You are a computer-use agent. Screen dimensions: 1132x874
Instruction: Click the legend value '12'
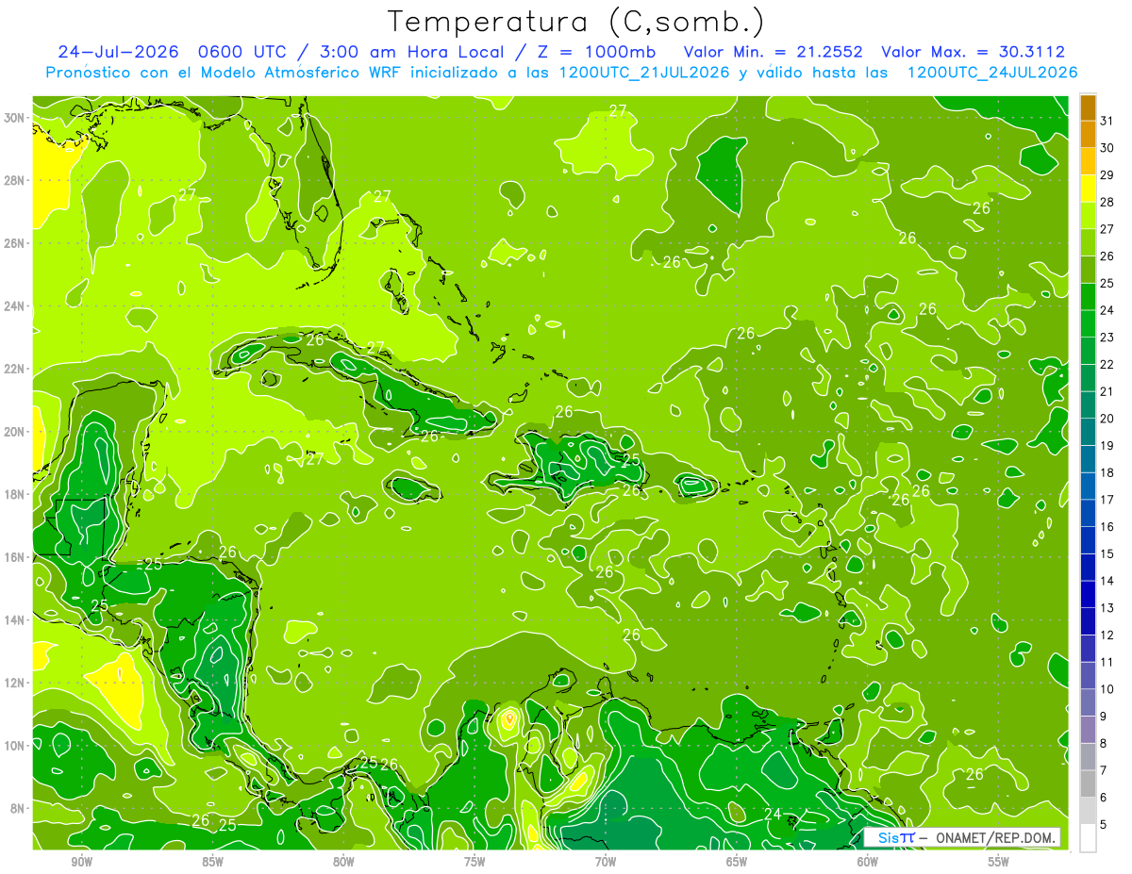click(1107, 635)
